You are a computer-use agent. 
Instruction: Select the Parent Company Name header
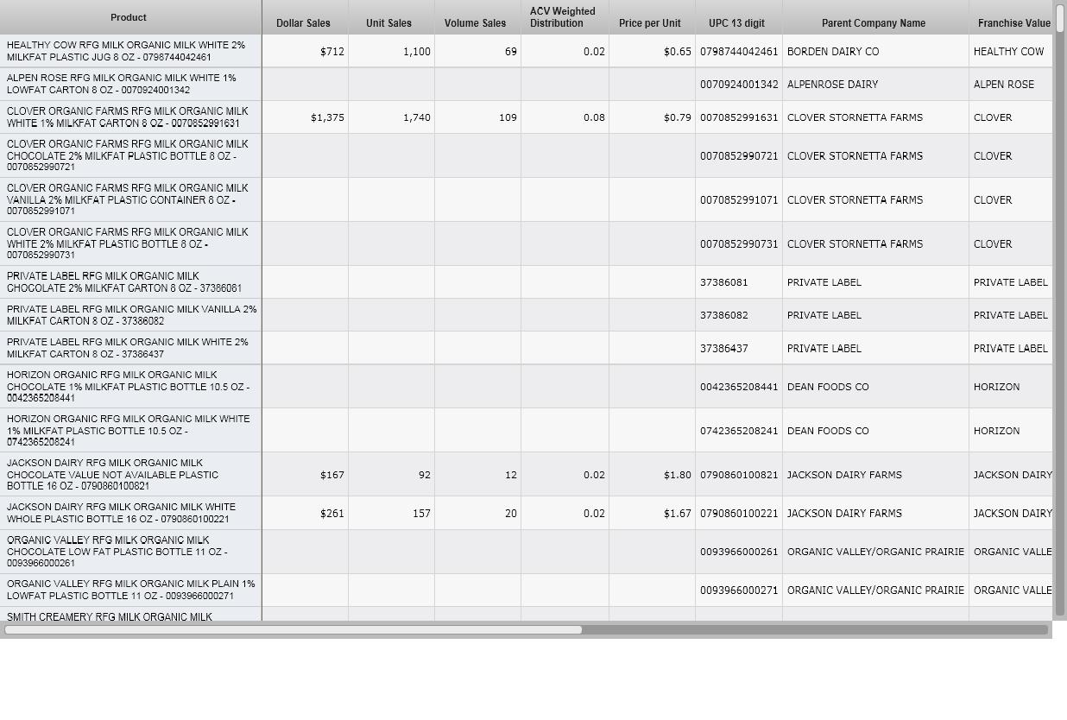pyautogui.click(x=873, y=23)
